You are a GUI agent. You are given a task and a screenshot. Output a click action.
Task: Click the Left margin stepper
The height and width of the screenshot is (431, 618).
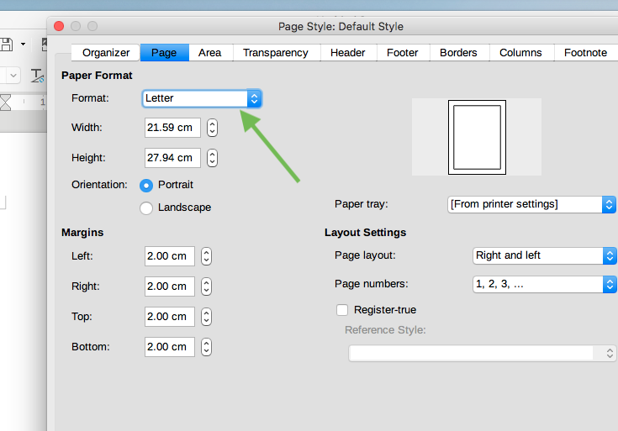tap(206, 256)
